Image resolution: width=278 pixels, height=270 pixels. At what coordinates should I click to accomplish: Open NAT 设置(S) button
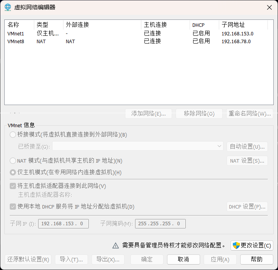click(247, 161)
